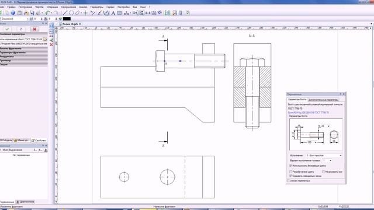The height and width of the screenshot is (210, 374).
Task: Toggle the 'Резьба на всю длину' checkbox
Action: (x=291, y=171)
